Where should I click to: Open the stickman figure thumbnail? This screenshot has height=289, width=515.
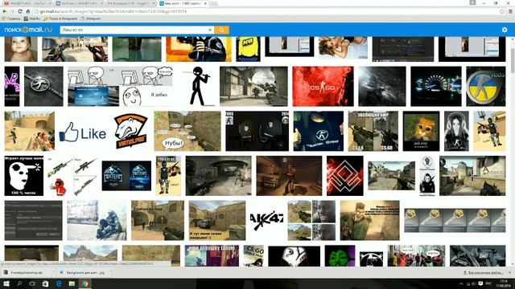click(x=199, y=86)
